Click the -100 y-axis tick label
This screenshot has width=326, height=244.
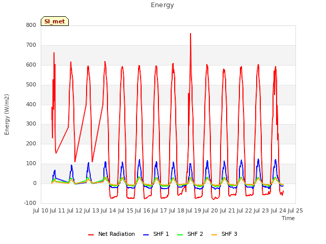click(x=30, y=203)
